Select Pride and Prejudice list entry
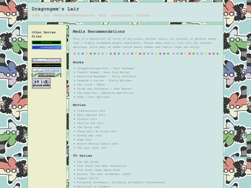Screen dimensions: 251x188 tap(104, 89)
